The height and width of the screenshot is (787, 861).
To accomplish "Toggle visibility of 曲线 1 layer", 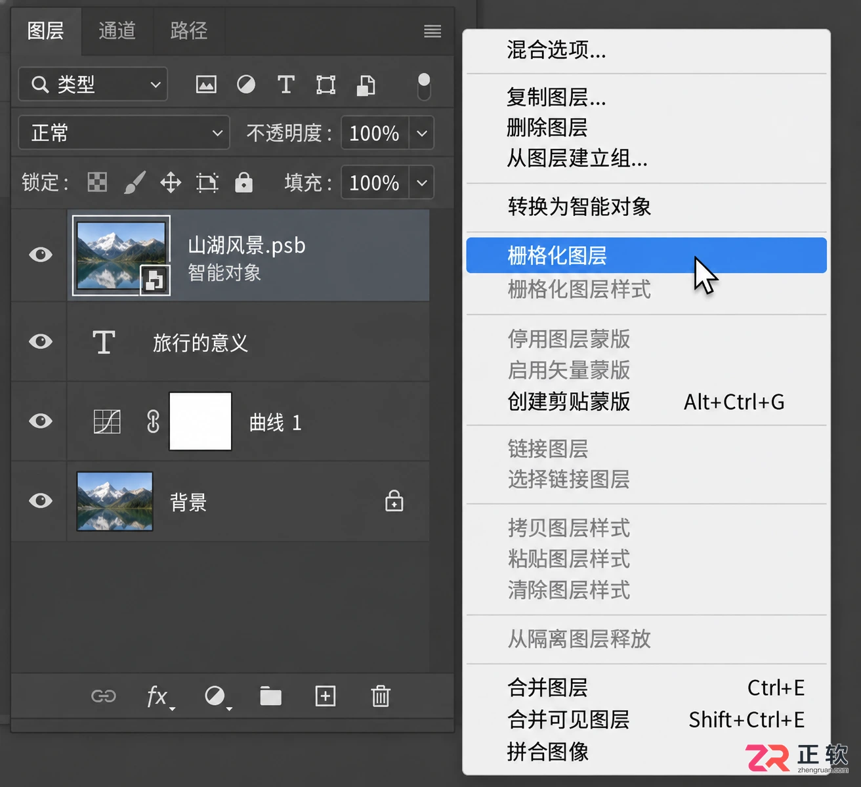I will [41, 421].
